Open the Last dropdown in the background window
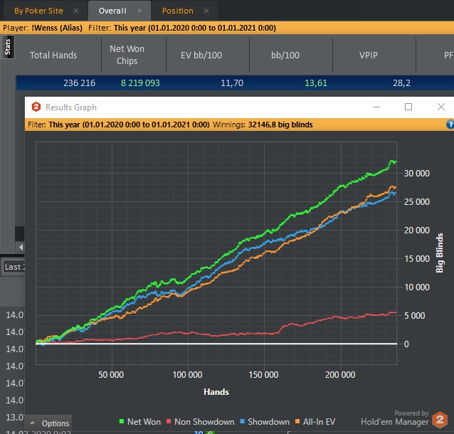Image resolution: width=454 pixels, height=434 pixels. point(14,267)
